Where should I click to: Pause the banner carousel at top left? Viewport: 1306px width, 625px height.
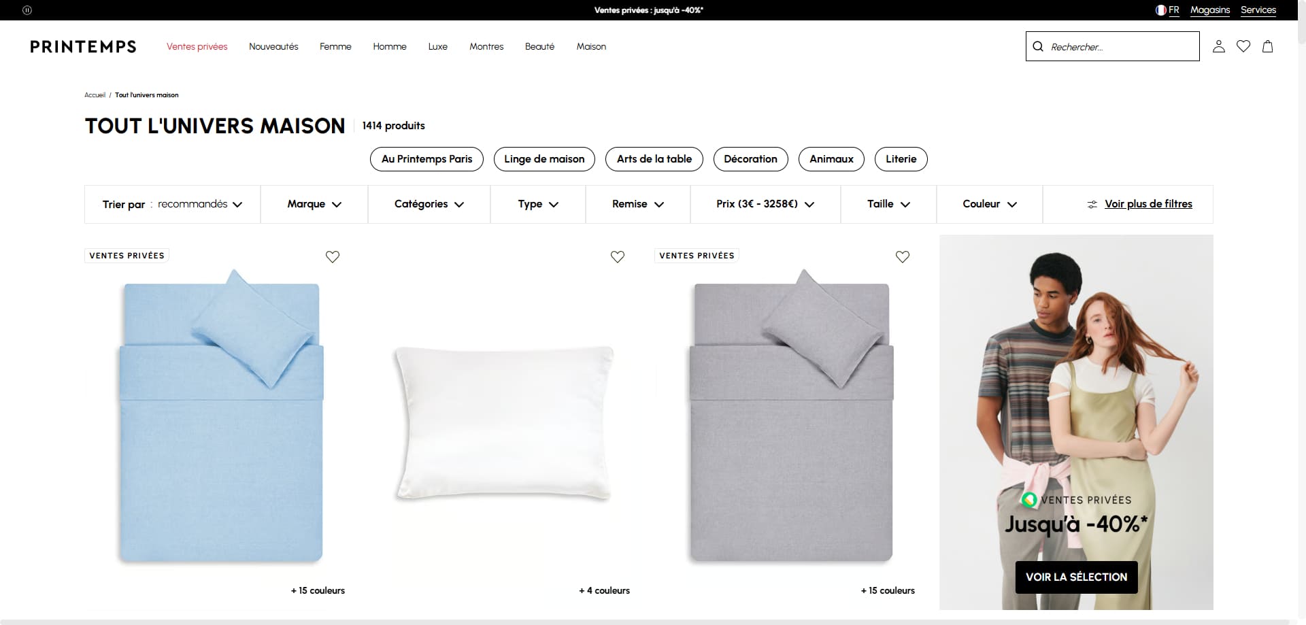[27, 10]
